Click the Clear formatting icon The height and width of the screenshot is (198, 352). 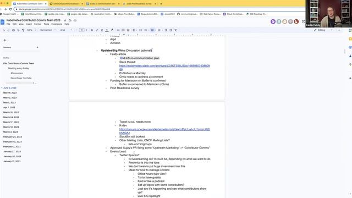176,30
